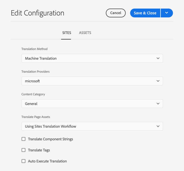
Task: Open the Using Sites Translation Workflow dropdown
Action: click(x=92, y=126)
